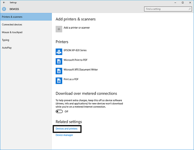Click the Find a setting search box
Viewport: 194px width, 150px height.
coord(168,9)
